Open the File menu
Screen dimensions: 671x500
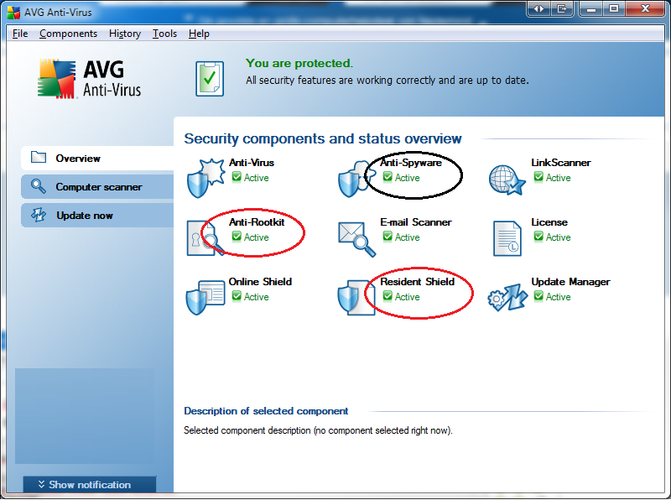pyautogui.click(x=20, y=34)
